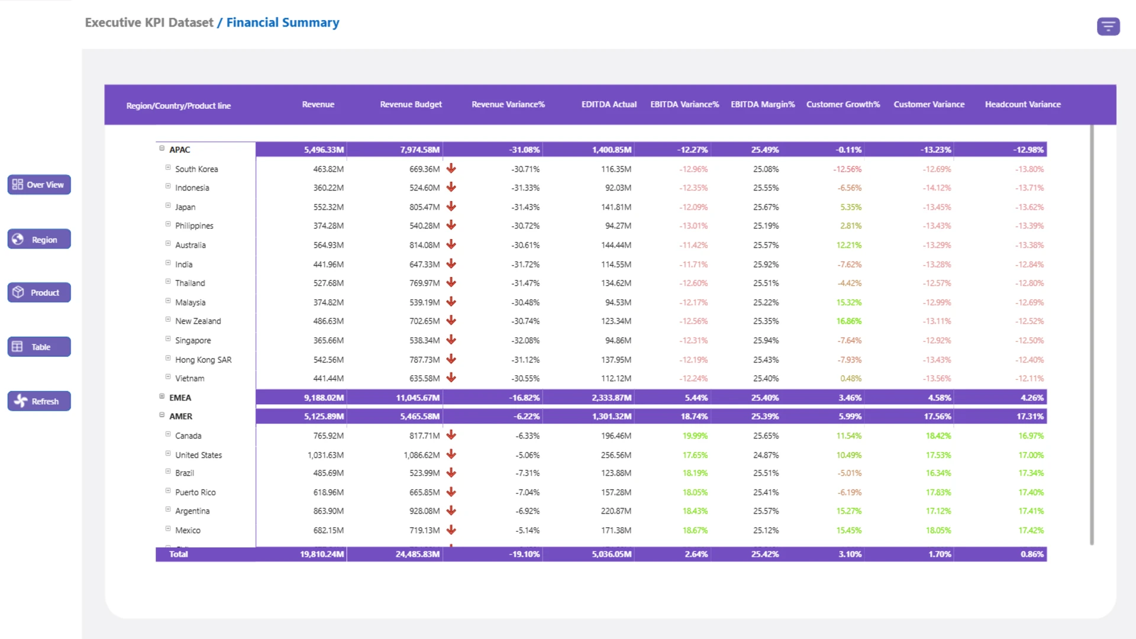The height and width of the screenshot is (639, 1136).
Task: Click the Executive KPI Dataset breadcrumb
Action: [149, 22]
